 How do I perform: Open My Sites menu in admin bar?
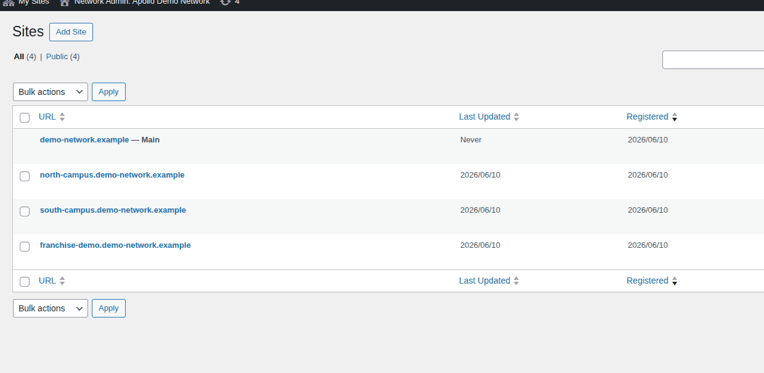[26, 2]
